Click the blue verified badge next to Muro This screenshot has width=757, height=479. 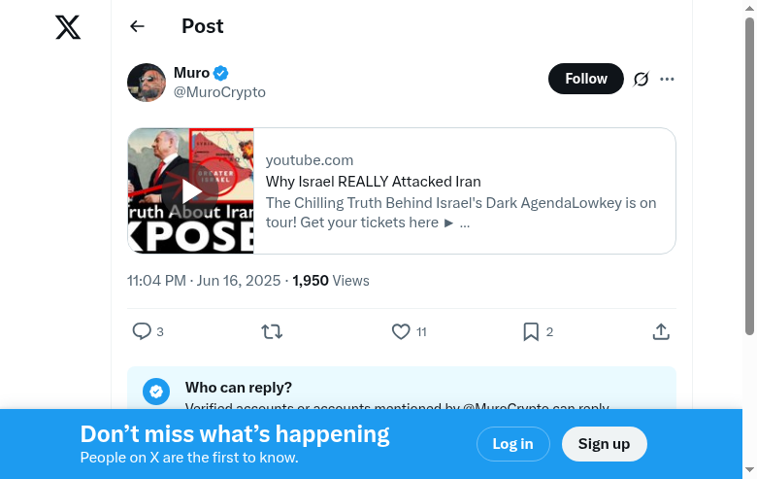221,73
